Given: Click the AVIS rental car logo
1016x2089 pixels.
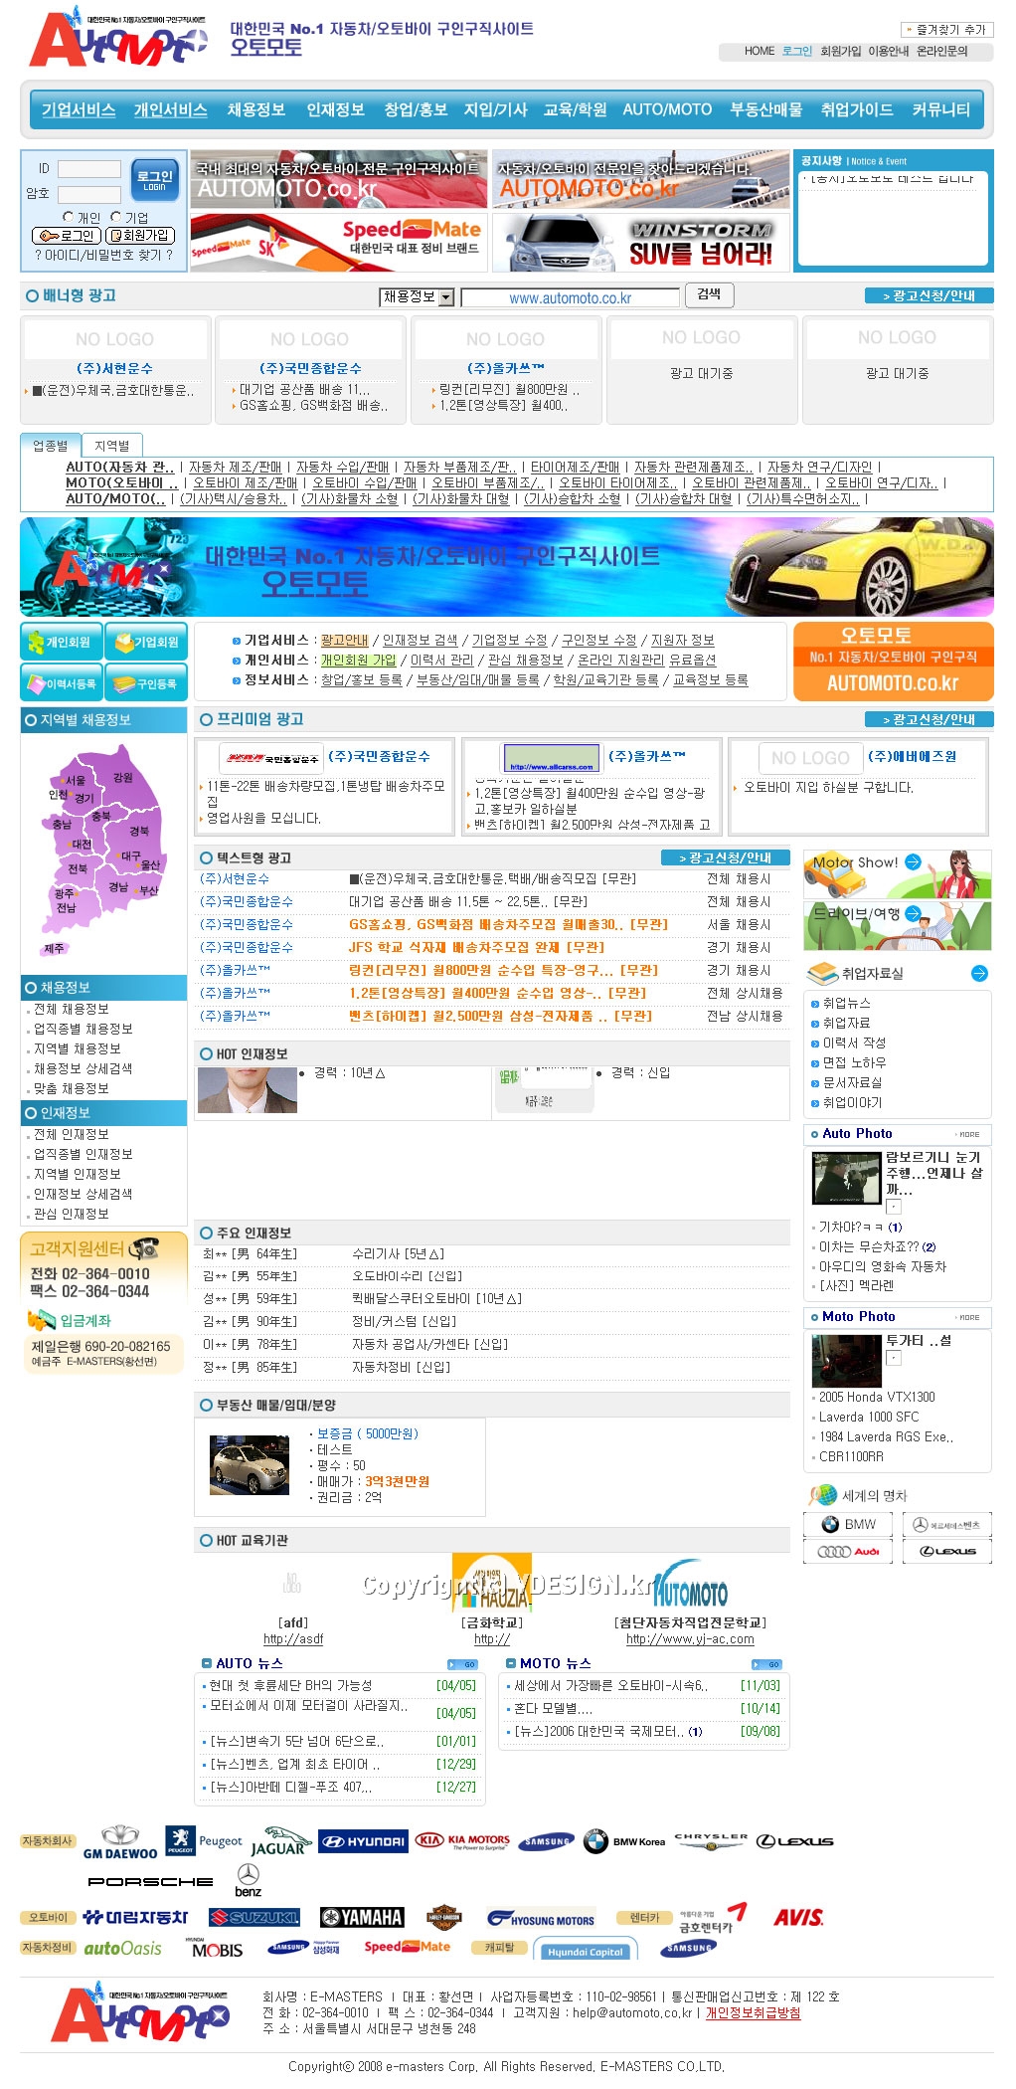Looking at the screenshot, I should tap(798, 1917).
